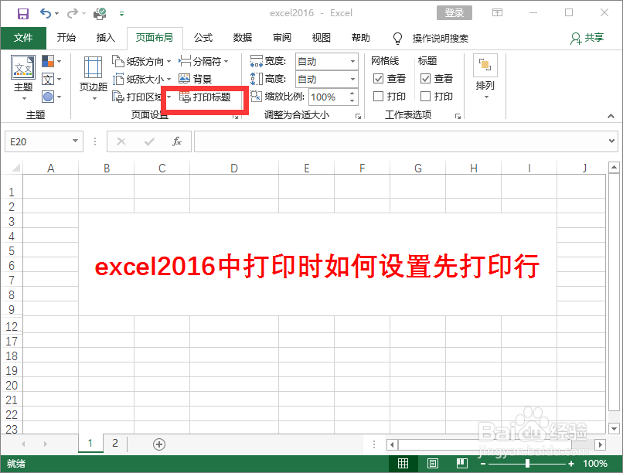Open the File (文件) tab

23,38
